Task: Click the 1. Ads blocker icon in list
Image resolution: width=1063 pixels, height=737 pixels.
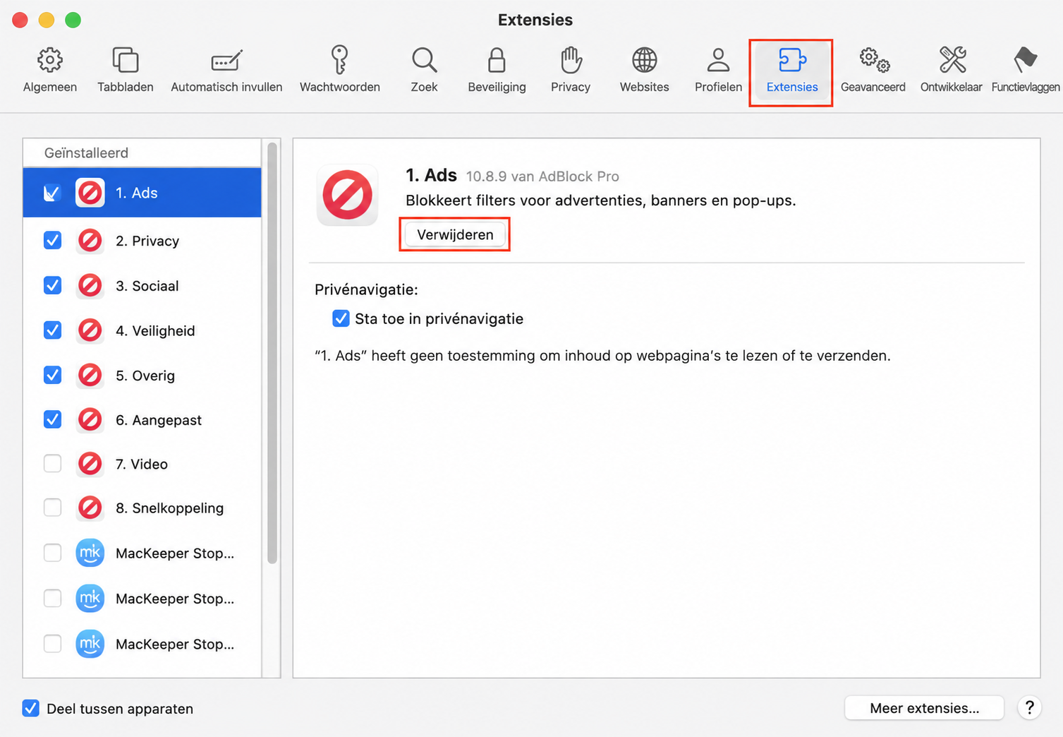Action: point(90,193)
